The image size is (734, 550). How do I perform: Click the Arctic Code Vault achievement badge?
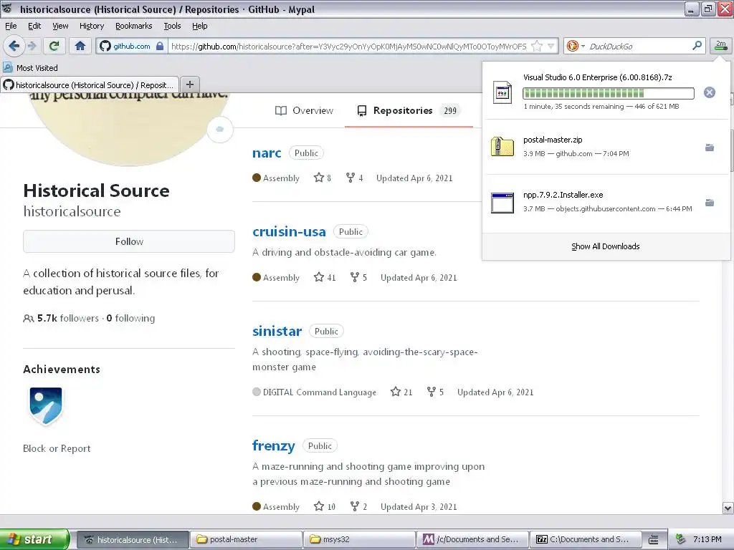click(45, 406)
